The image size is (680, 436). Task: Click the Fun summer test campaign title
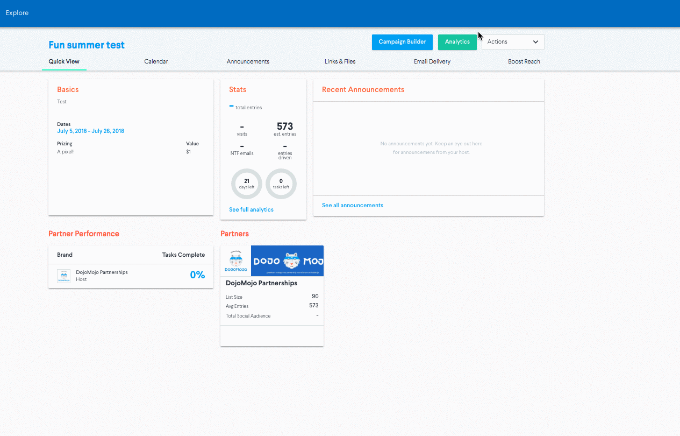click(x=87, y=45)
